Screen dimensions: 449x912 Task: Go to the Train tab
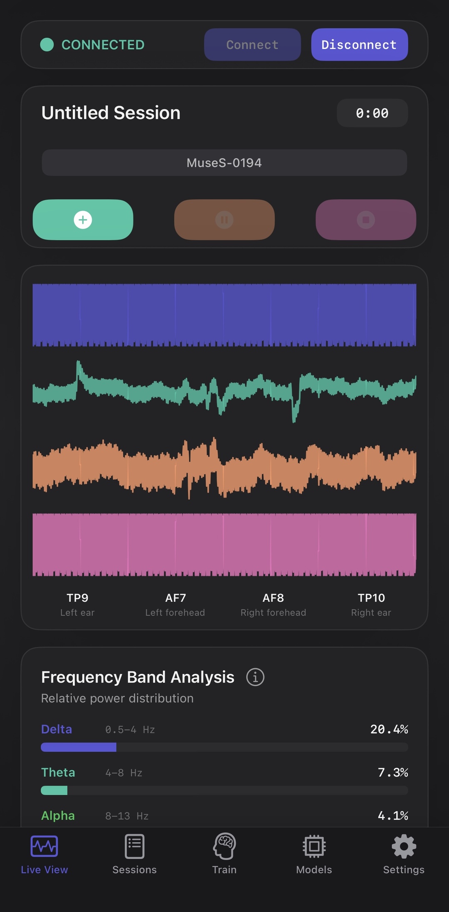pos(224,854)
